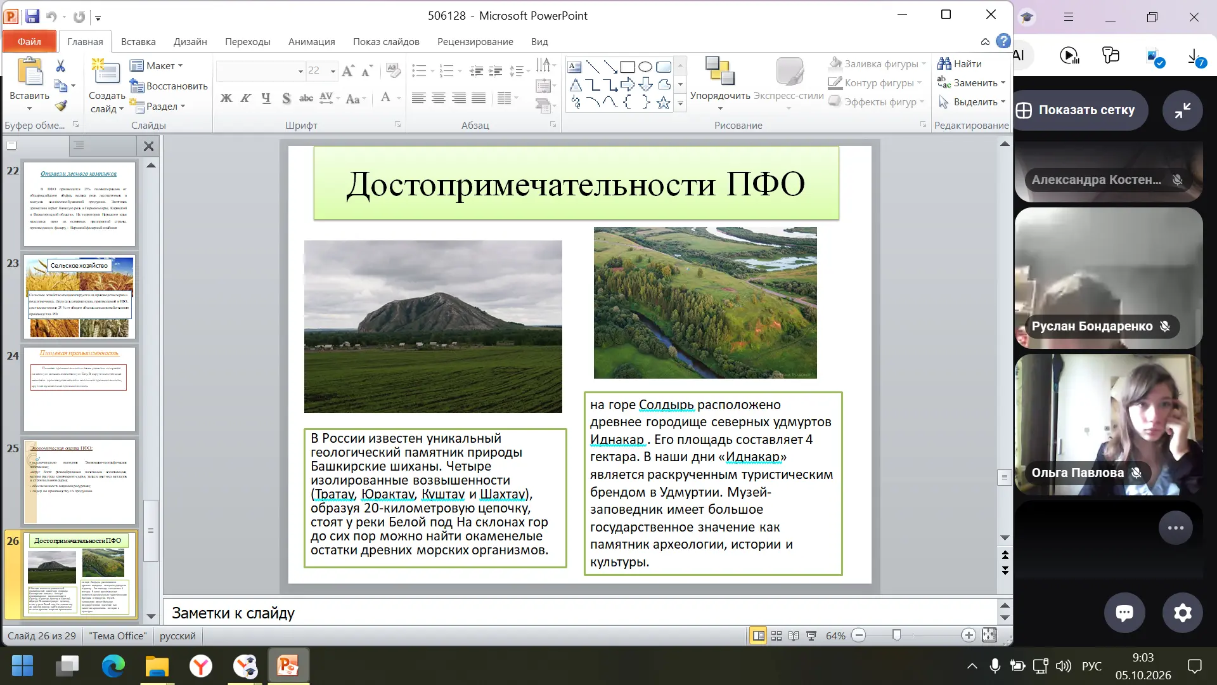Select the rectangle shape in shapes gallery
The width and height of the screenshot is (1217, 685).
point(628,67)
